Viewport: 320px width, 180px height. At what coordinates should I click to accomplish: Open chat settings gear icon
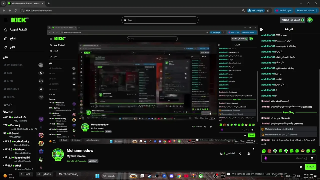[301, 167]
